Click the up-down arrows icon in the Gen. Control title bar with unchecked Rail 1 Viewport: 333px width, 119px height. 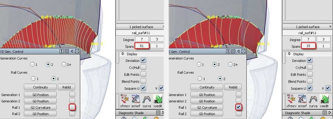[61, 51]
